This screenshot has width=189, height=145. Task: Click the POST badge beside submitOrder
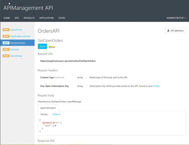6,56
